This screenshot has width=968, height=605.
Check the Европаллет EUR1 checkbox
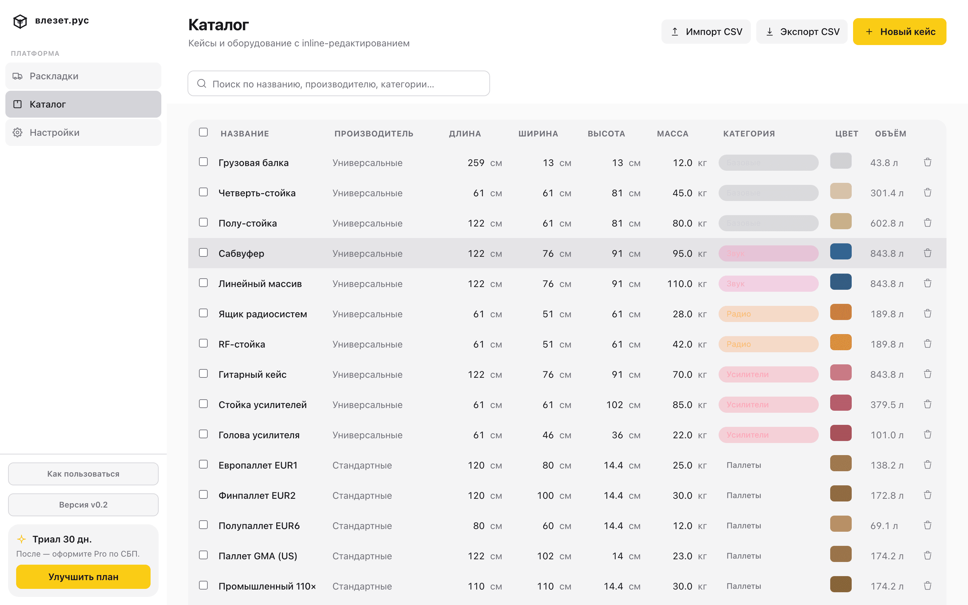[203, 464]
